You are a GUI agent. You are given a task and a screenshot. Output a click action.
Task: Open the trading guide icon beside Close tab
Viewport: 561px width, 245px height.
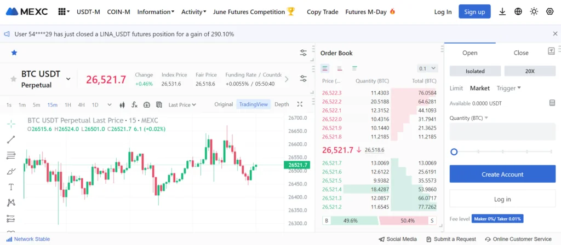pos(551,51)
